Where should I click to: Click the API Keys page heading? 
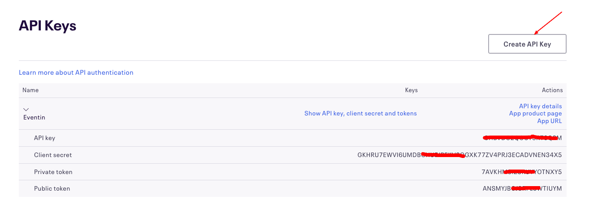[x=48, y=26]
